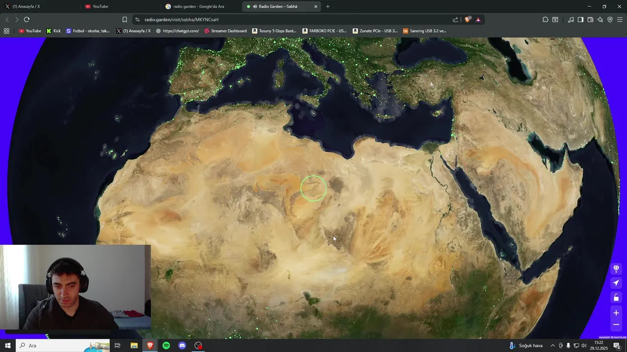627x352 pixels.
Task: Click the locate-me arrow button
Action: (616, 283)
